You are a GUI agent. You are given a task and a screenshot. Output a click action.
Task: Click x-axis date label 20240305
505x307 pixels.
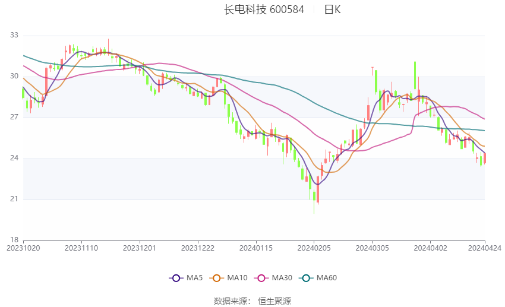coord(373,248)
